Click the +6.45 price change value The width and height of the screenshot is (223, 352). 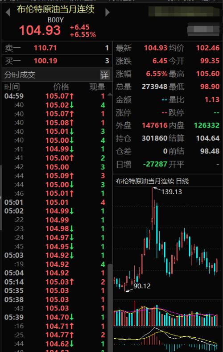click(x=80, y=27)
